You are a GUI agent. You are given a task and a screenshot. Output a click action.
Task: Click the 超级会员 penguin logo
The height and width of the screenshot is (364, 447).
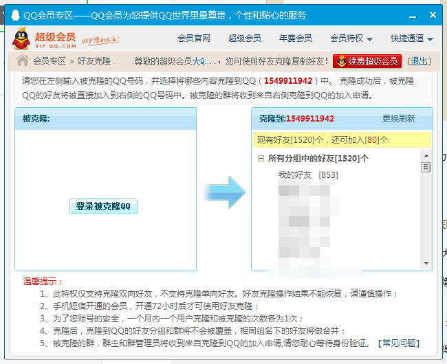tap(21, 38)
